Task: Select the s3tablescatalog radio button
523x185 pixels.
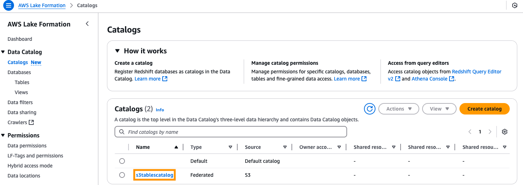Action: click(x=122, y=175)
